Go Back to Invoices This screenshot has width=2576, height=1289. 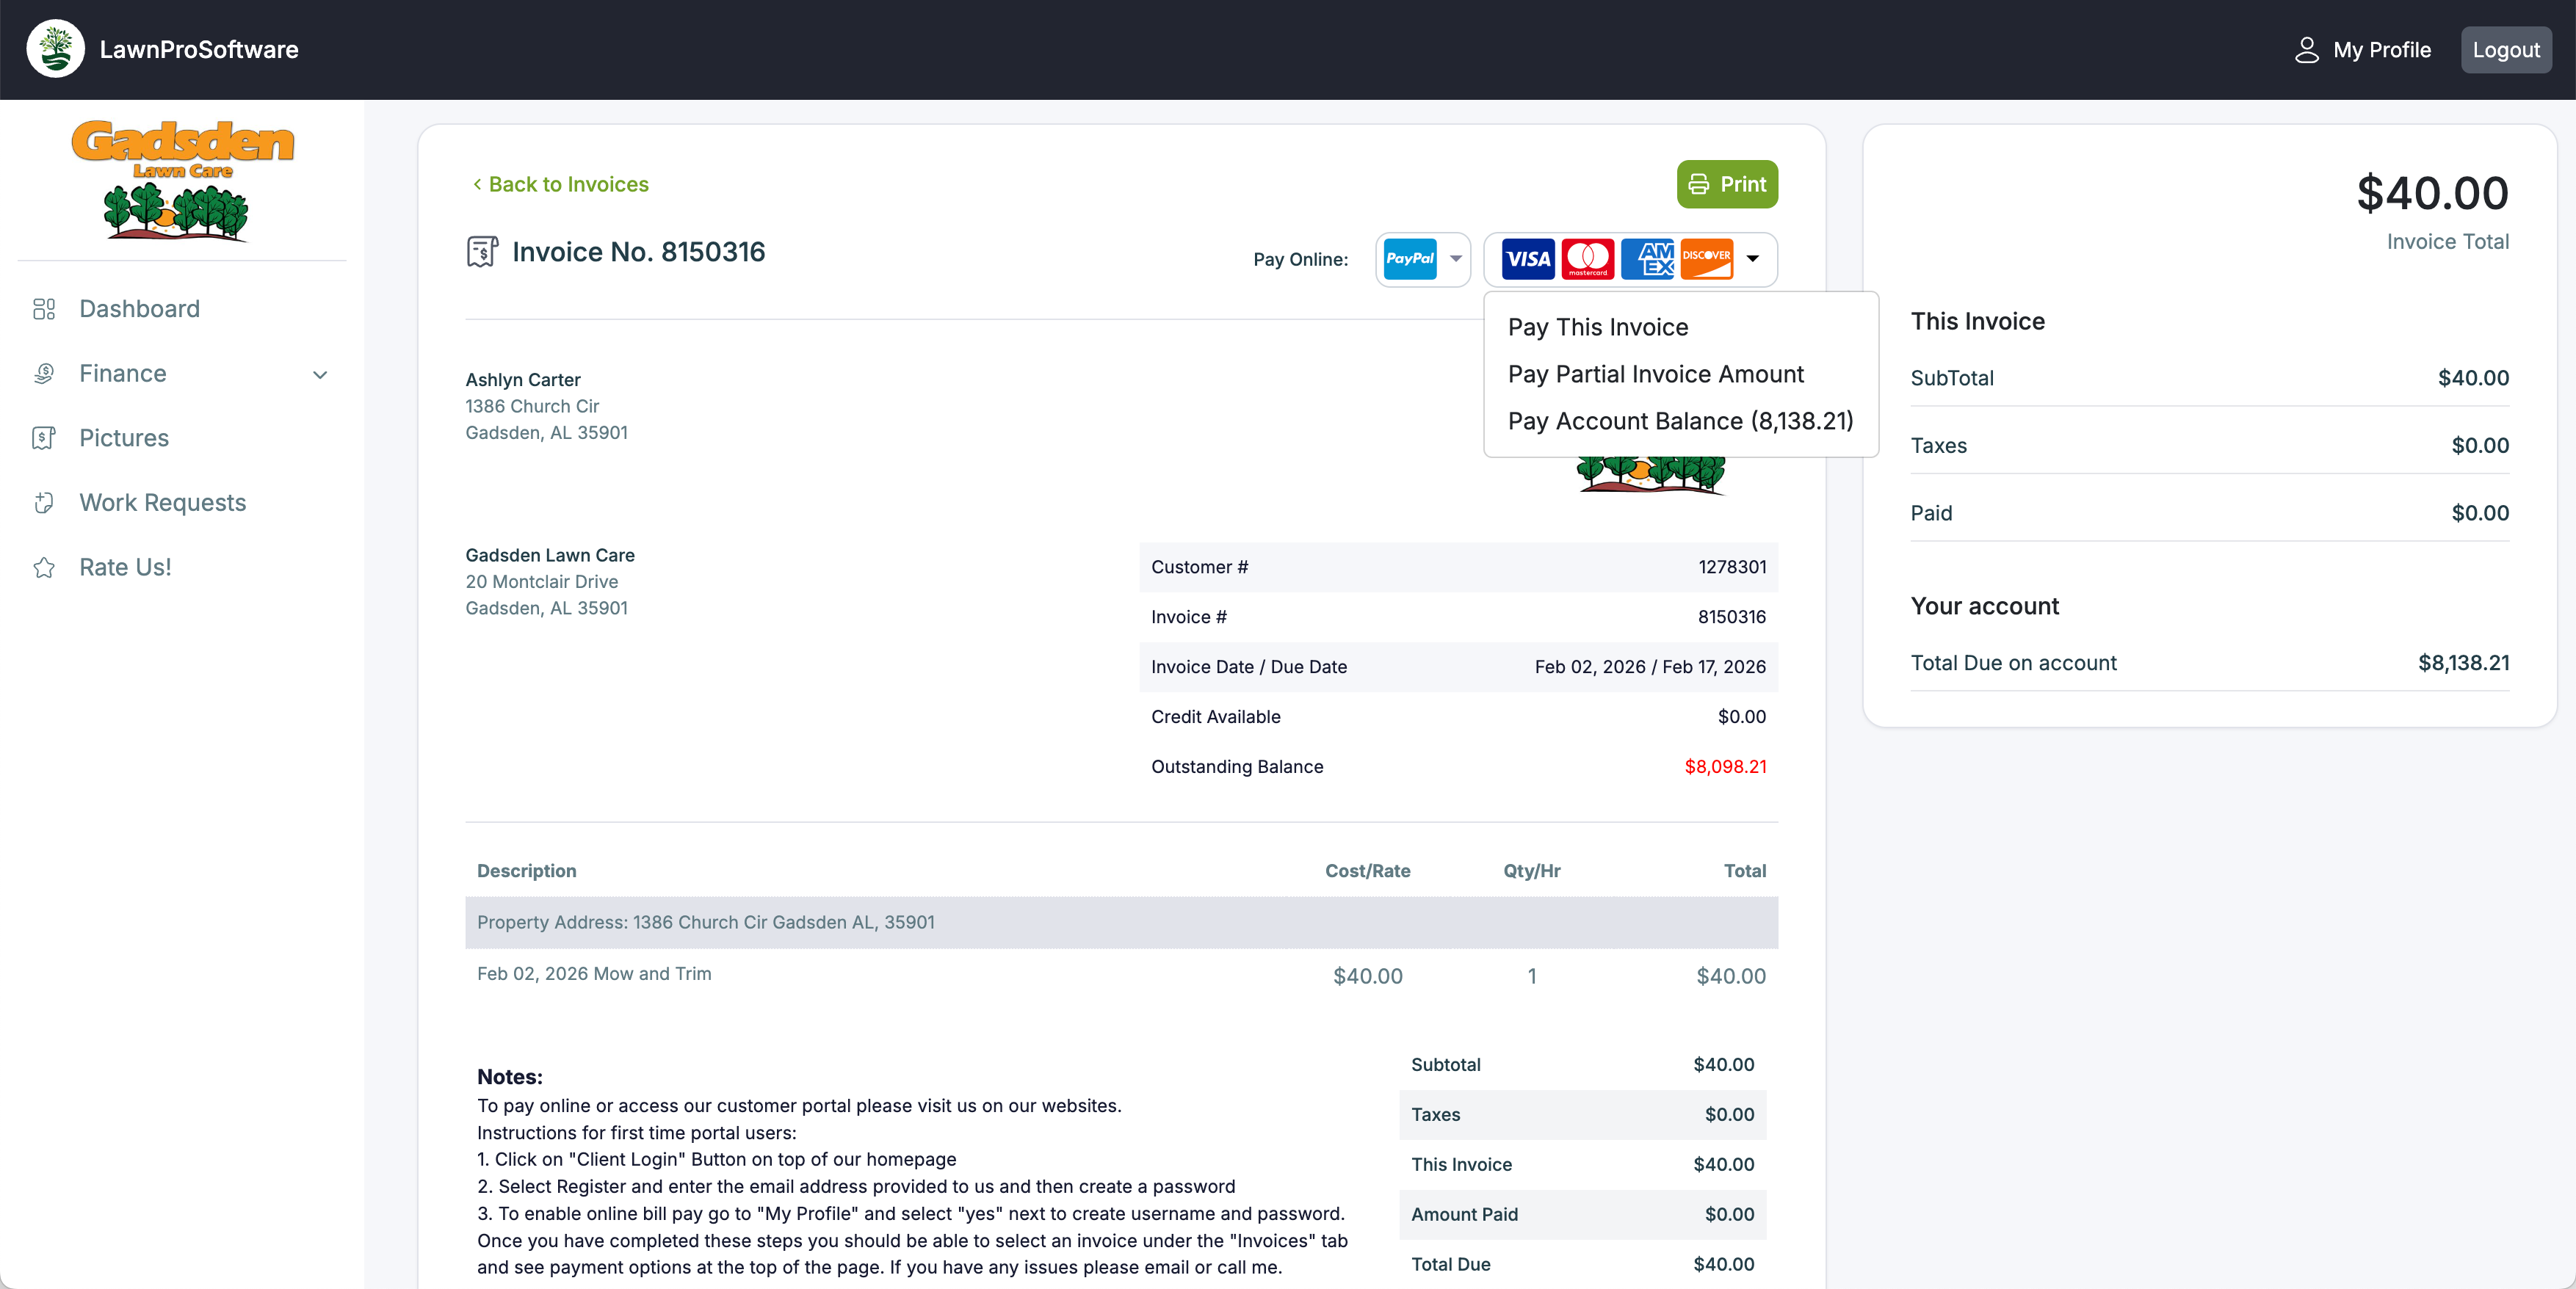pos(560,184)
